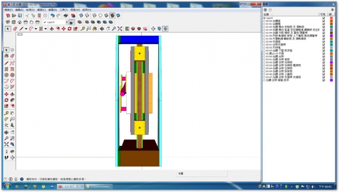Click the Print icon in the top toolbar

(66, 16)
